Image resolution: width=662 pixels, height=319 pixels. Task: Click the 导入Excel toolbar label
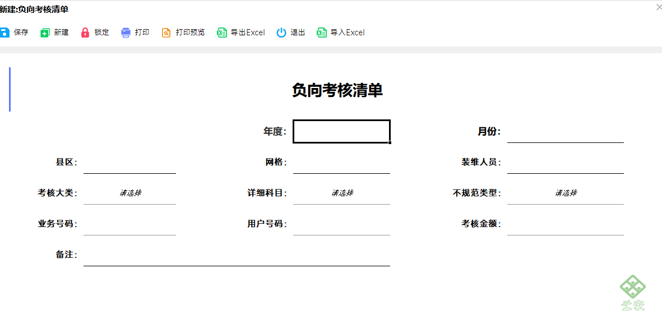(348, 33)
